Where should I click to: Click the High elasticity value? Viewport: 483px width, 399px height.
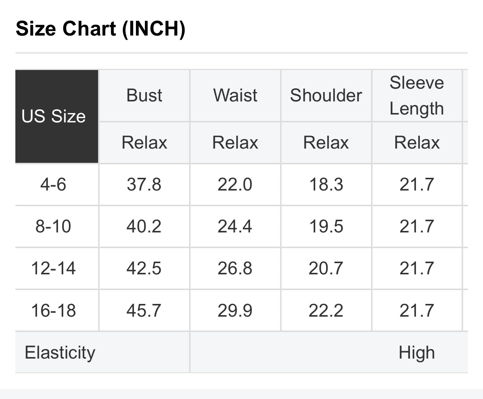pyautogui.click(x=417, y=353)
